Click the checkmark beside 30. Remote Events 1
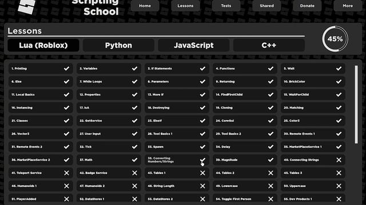 (339, 134)
